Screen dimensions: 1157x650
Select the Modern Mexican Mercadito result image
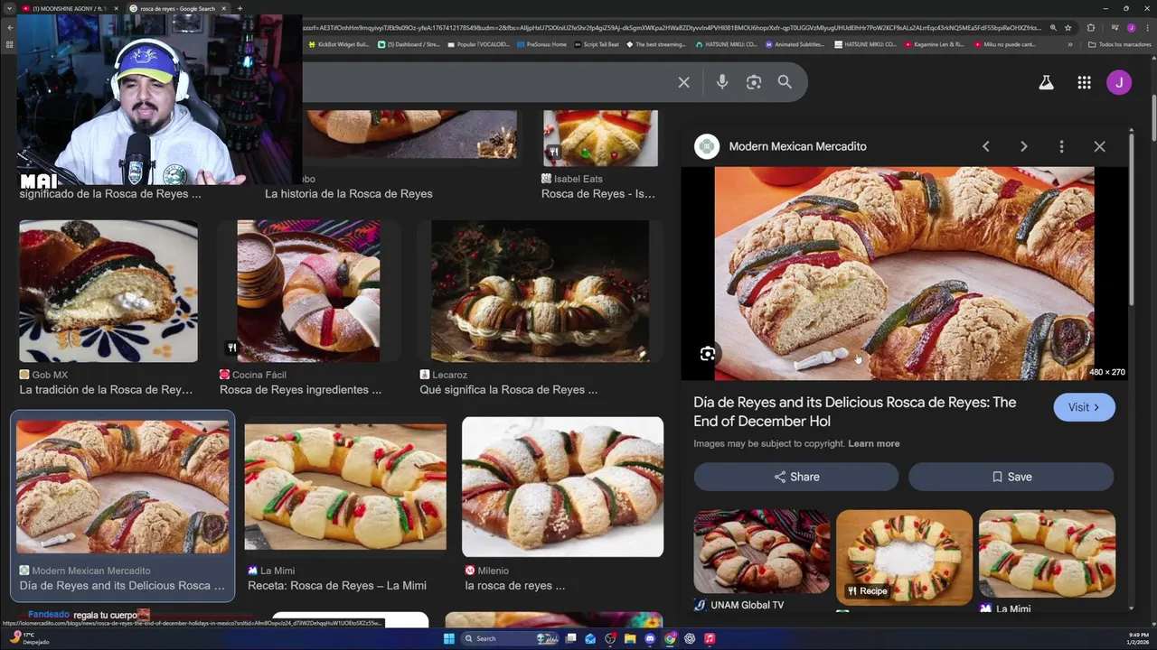pos(123,487)
